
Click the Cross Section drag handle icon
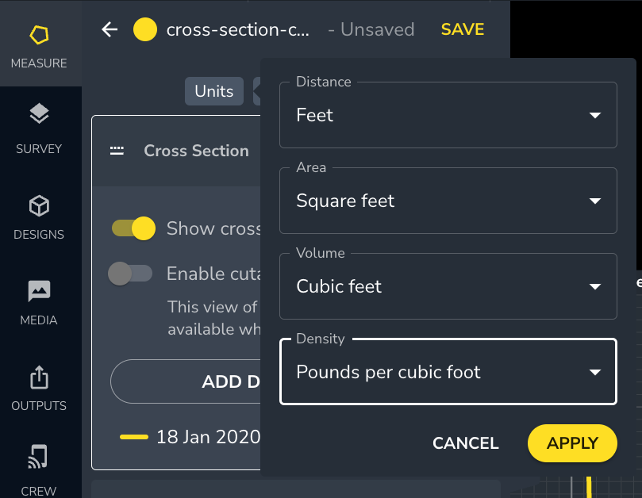pyautogui.click(x=117, y=151)
